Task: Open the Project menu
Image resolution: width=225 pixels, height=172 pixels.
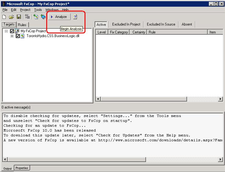Action: coord(25,10)
